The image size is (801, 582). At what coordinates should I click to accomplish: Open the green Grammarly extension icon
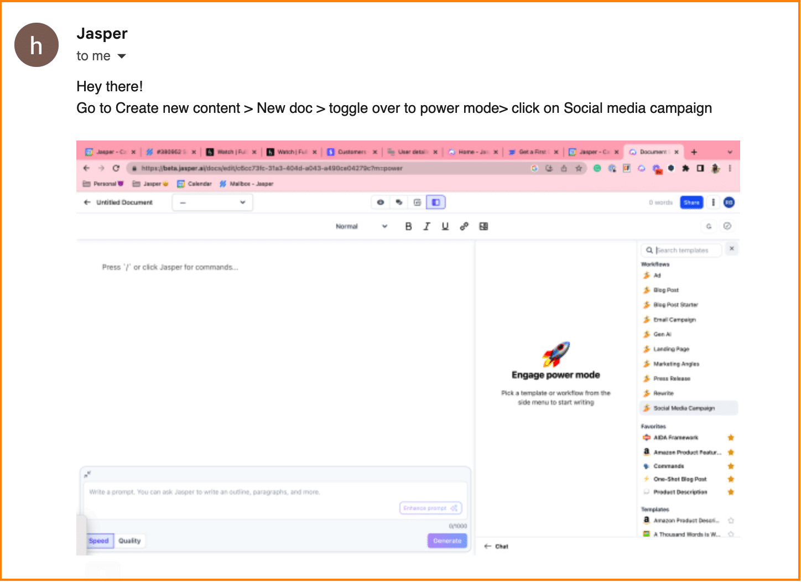(597, 168)
